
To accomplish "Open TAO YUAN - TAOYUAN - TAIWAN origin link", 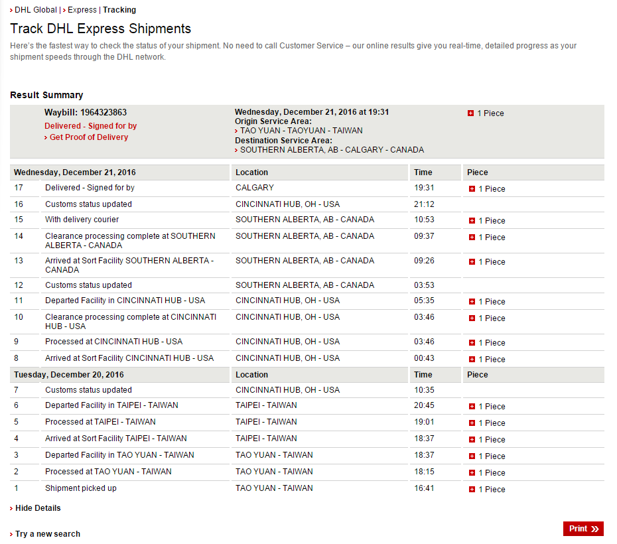I will pos(301,131).
